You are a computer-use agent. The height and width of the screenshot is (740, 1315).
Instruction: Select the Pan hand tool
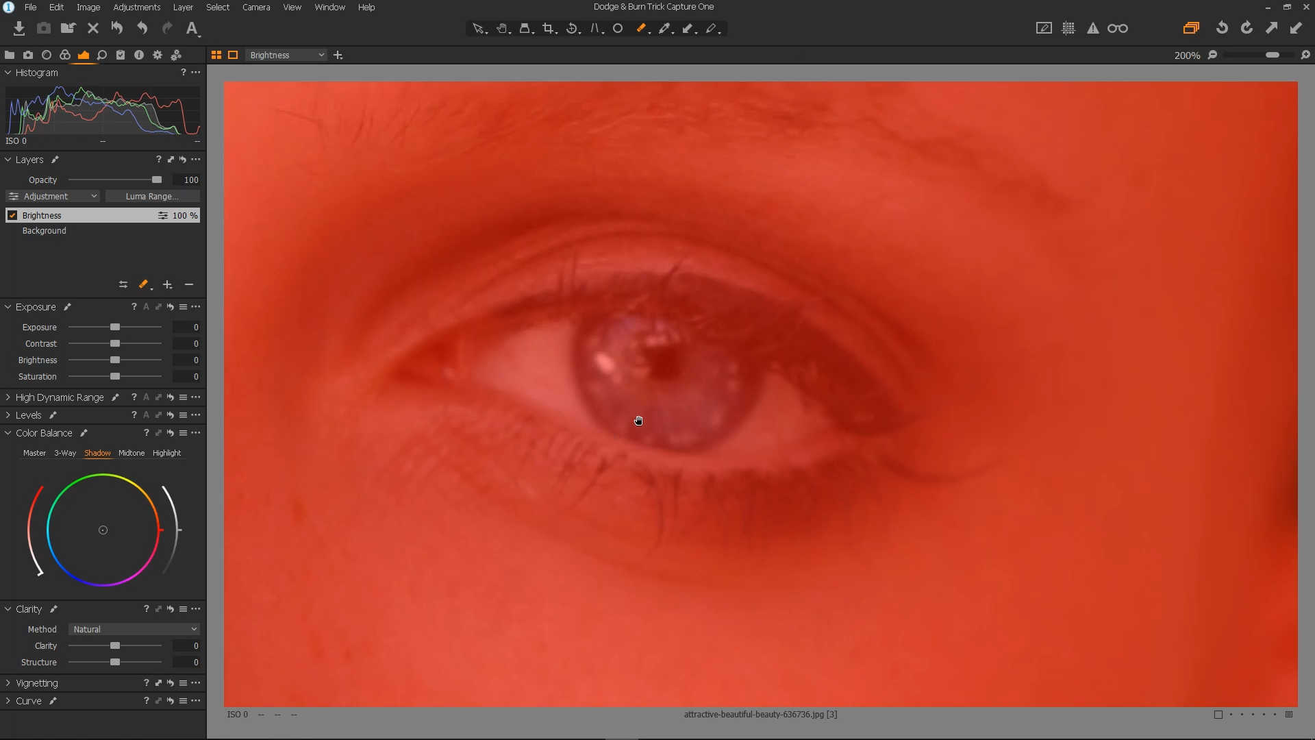click(x=502, y=28)
